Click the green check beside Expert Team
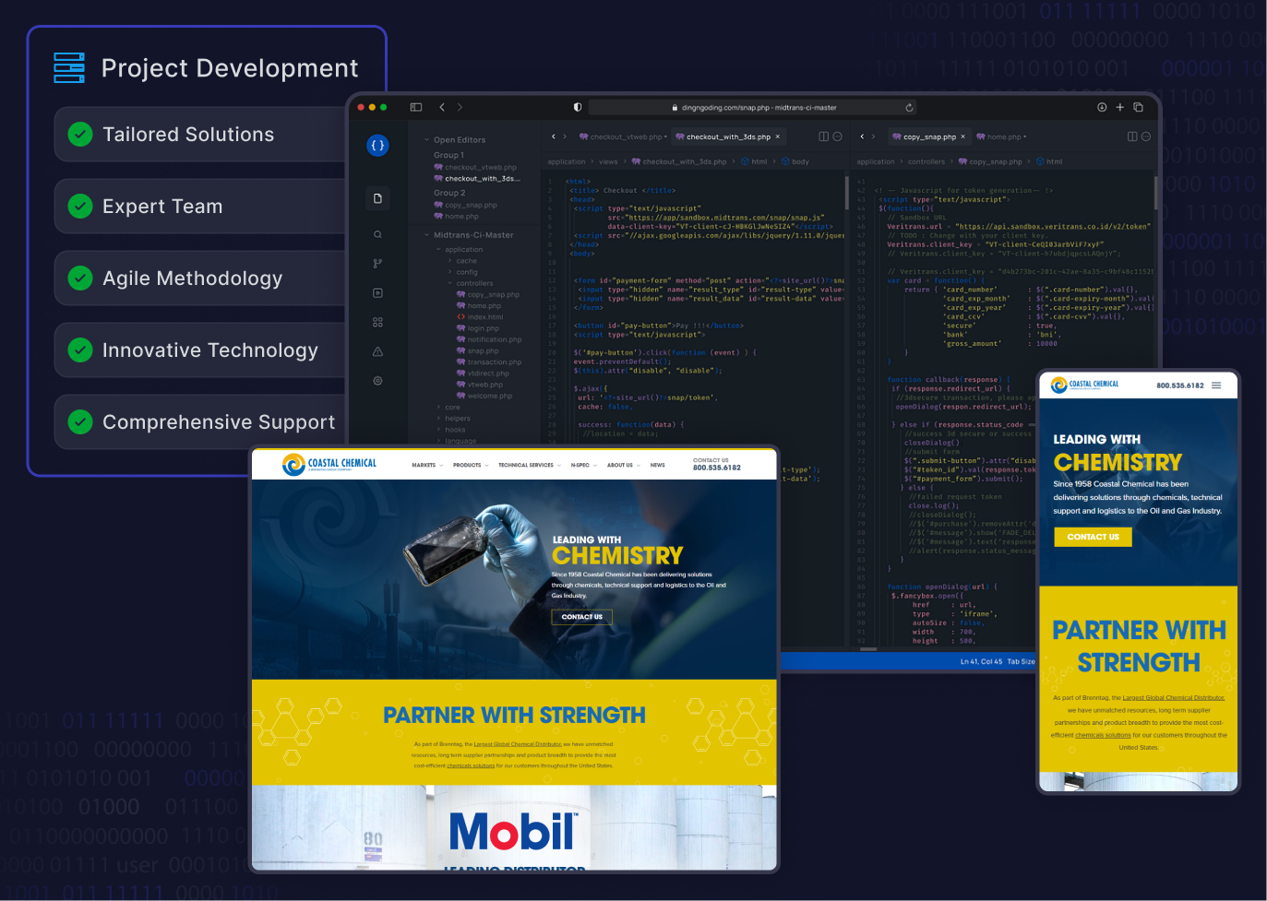This screenshot has width=1267, height=901. pyautogui.click(x=80, y=207)
